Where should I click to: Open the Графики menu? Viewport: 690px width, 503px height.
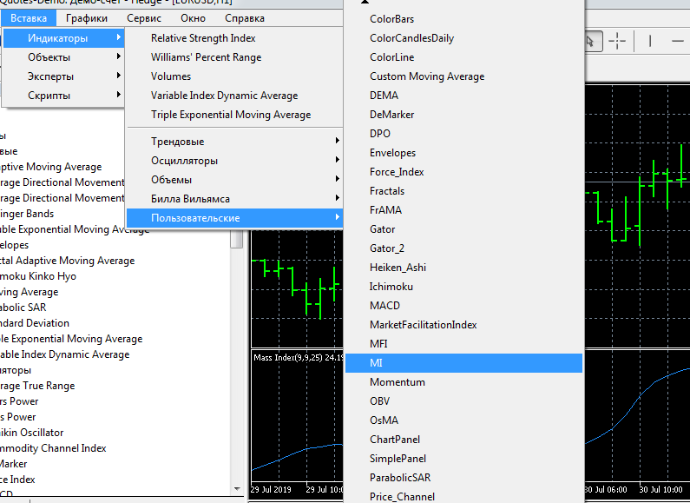pos(87,17)
